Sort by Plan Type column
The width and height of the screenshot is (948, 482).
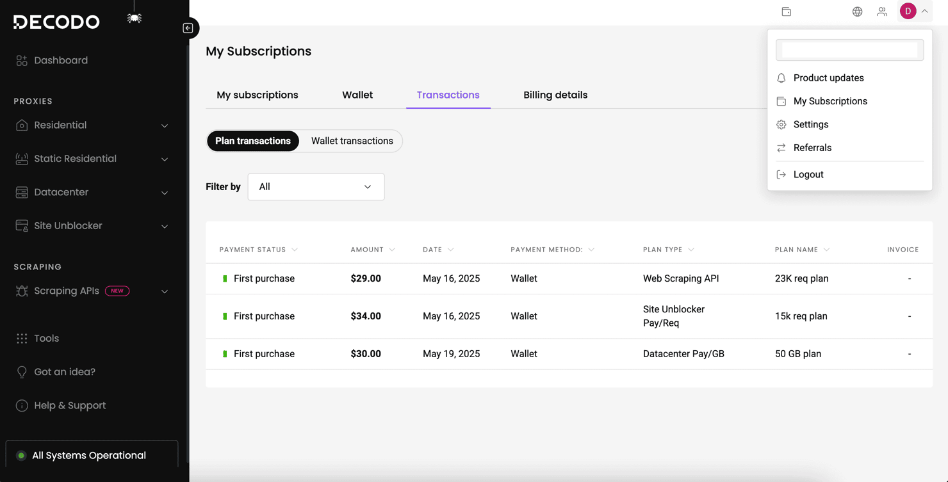tap(669, 250)
